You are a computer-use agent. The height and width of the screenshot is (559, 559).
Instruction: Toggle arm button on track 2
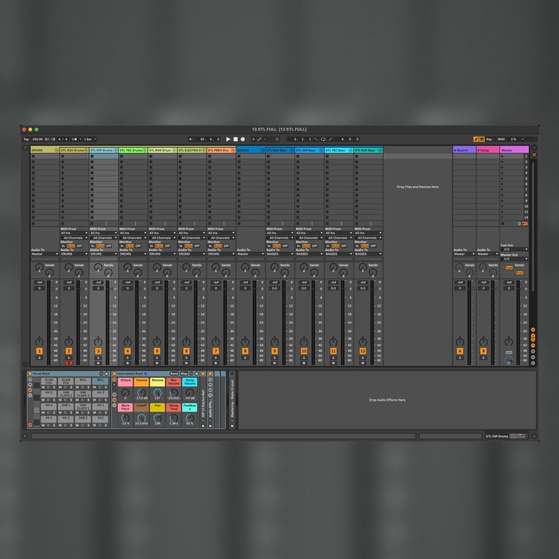pyautogui.click(x=69, y=363)
